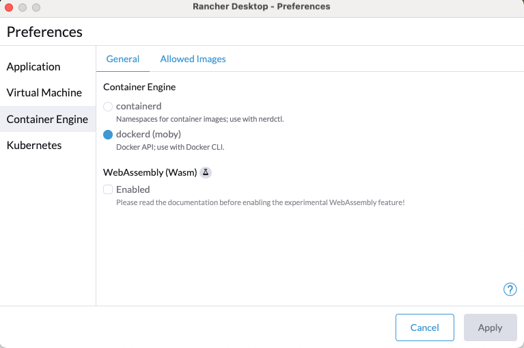Close the Preferences window with red button
Image resolution: width=524 pixels, height=348 pixels.
9,7
